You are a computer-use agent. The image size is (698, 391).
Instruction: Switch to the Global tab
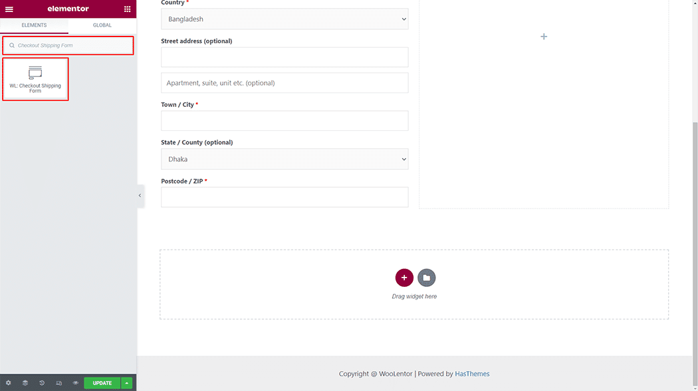coord(102,25)
